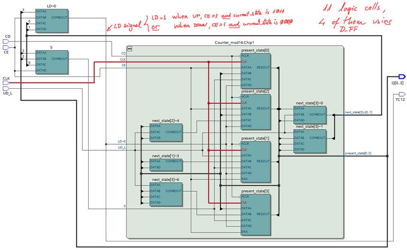Click the LD~0 port label inside Chip1

tap(122, 141)
